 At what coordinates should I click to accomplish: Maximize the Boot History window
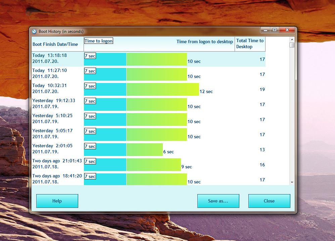tap(275, 30)
